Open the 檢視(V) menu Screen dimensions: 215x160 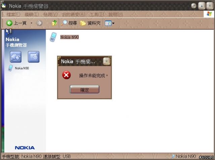click(50, 14)
